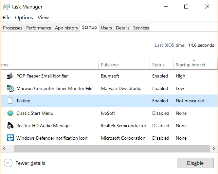This screenshot has width=218, height=174.
Task: Select the Classic Start Menu shell icon
Action: pos(10,113)
